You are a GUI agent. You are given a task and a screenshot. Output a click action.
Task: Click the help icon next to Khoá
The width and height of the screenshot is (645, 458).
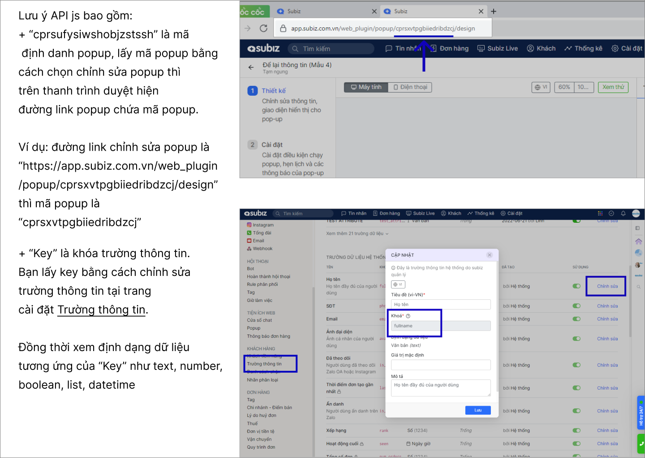[x=408, y=316]
